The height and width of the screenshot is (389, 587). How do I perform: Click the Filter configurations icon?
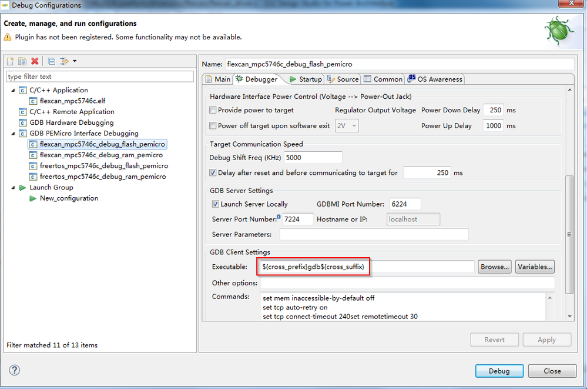coord(65,61)
